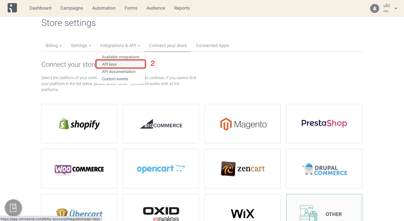Expand the Settings dropdown tab

tap(81, 45)
